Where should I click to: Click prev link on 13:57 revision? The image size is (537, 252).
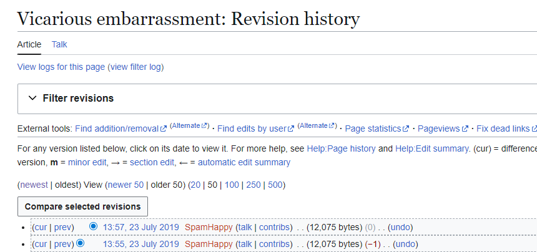click(x=62, y=227)
